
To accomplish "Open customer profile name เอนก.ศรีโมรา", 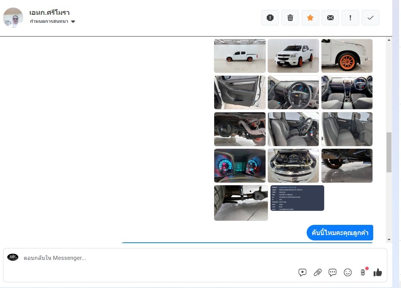I will pyautogui.click(x=49, y=13).
